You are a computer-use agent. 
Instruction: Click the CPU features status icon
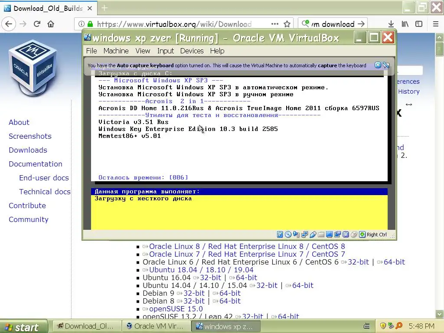tap(346, 235)
